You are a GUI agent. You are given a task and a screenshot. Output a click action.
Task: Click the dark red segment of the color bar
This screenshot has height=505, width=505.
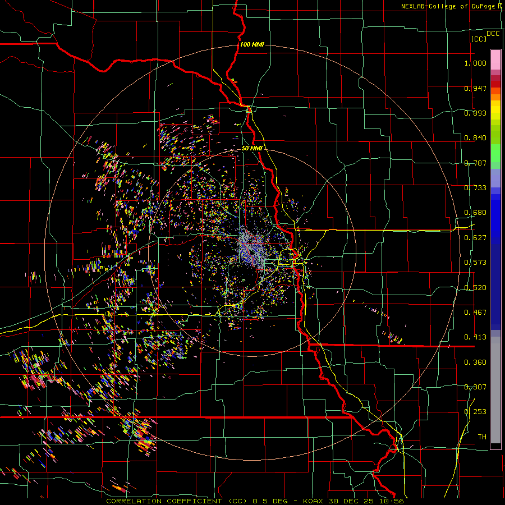pyautogui.click(x=495, y=84)
